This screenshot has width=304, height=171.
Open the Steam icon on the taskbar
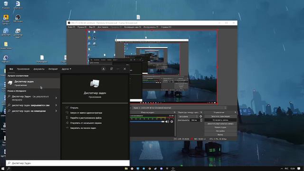click(155, 169)
